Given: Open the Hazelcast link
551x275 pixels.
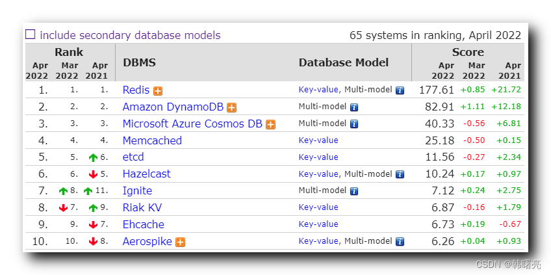Looking at the screenshot, I should (147, 174).
